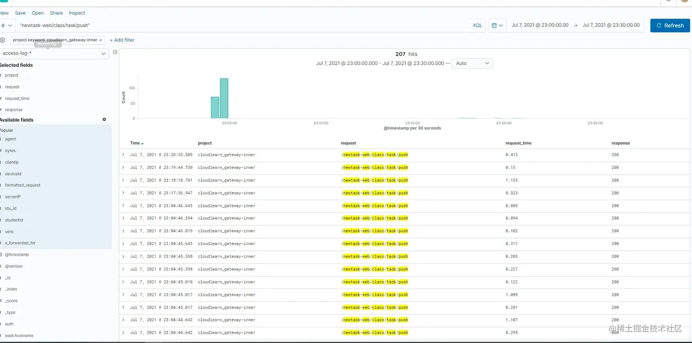The image size is (692, 343).
Task: Click the tallest bar in the histogram
Action: [224, 98]
